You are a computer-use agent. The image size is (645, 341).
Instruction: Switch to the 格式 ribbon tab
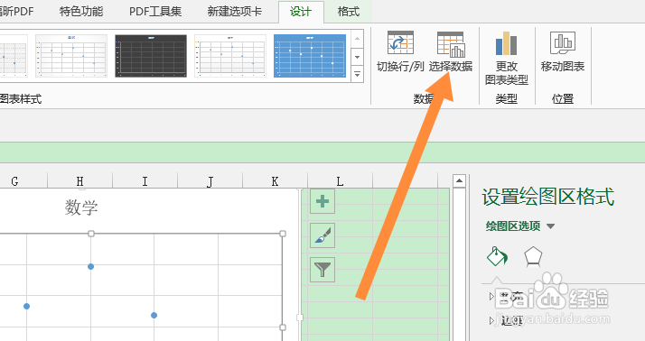349,12
